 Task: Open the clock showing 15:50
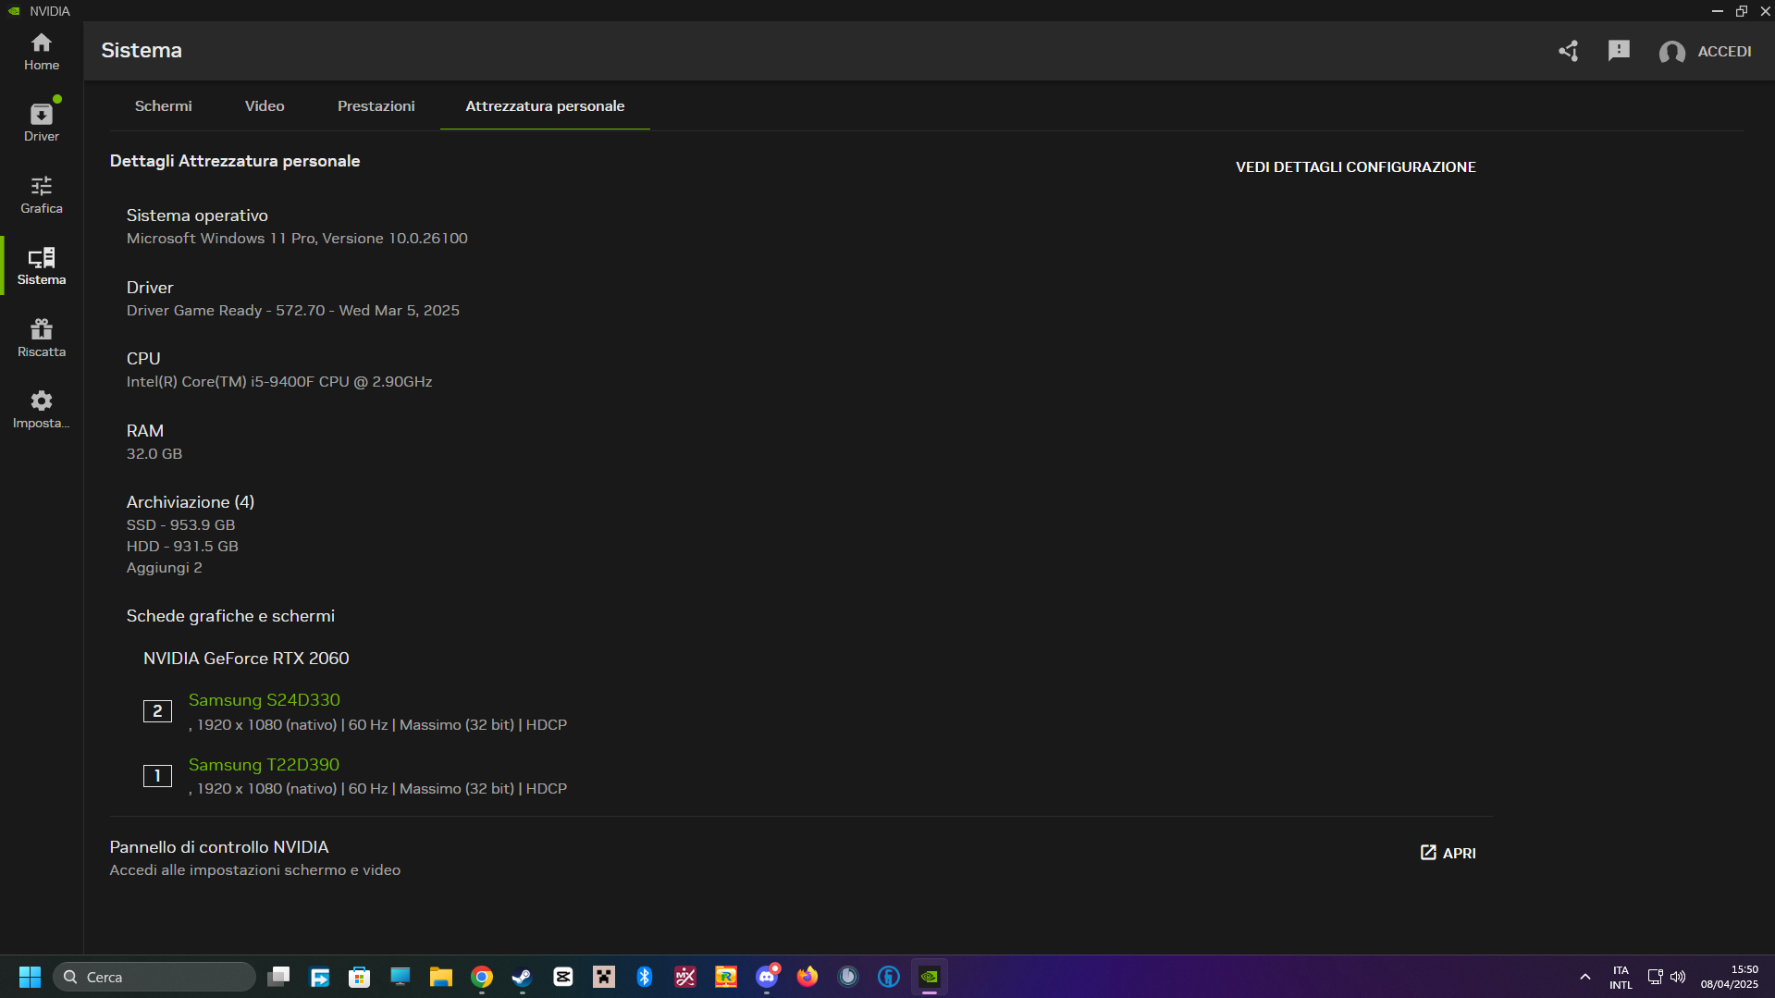(1729, 977)
